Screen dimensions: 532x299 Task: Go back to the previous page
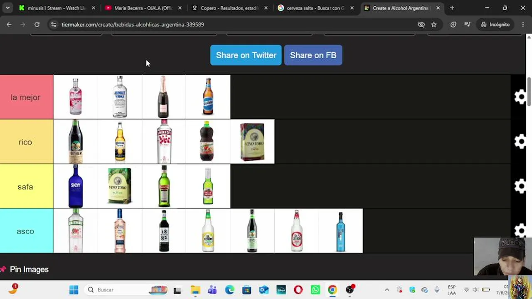click(9, 25)
